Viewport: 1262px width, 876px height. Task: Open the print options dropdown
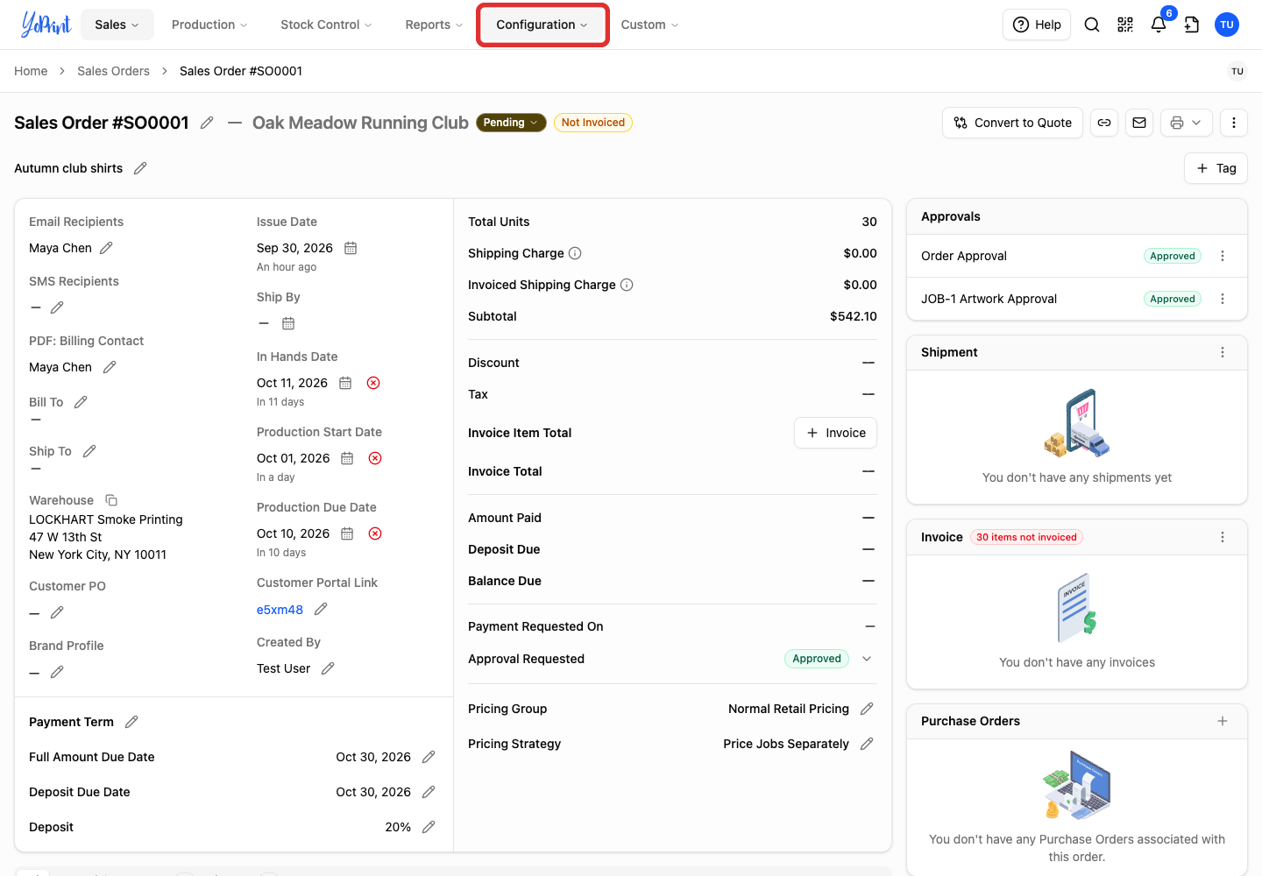pos(1187,123)
